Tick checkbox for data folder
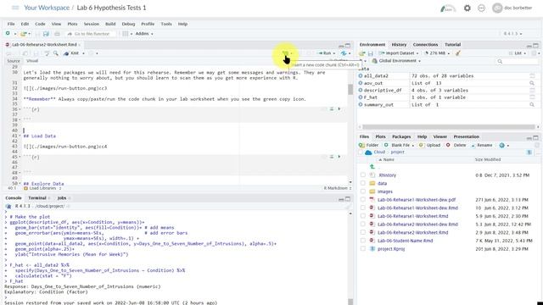 pyautogui.click(x=362, y=183)
